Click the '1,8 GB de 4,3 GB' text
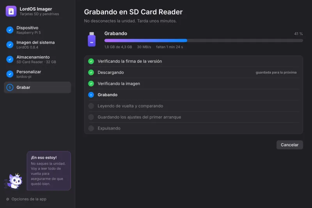The width and height of the screenshot is (312, 208). click(x=118, y=47)
